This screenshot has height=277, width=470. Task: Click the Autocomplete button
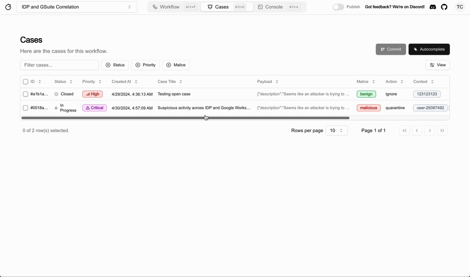429,49
